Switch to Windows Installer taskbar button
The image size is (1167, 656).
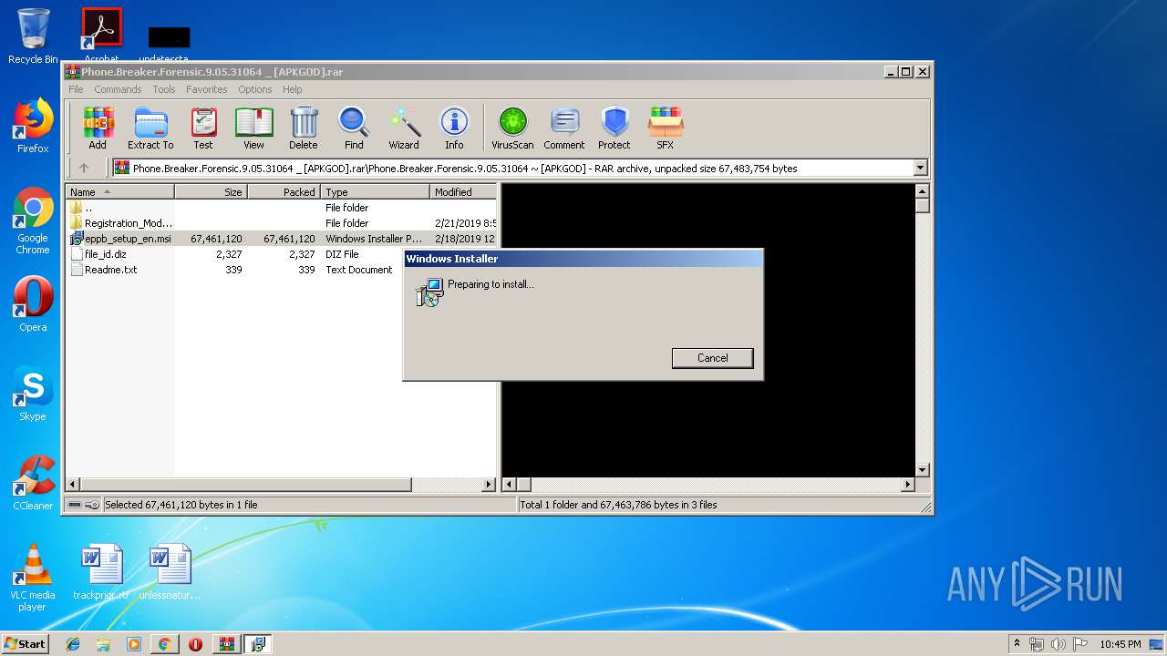click(258, 644)
